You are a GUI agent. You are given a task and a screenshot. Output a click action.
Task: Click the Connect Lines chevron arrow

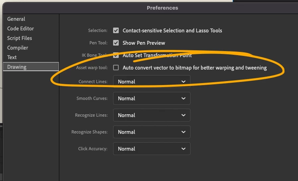point(183,82)
